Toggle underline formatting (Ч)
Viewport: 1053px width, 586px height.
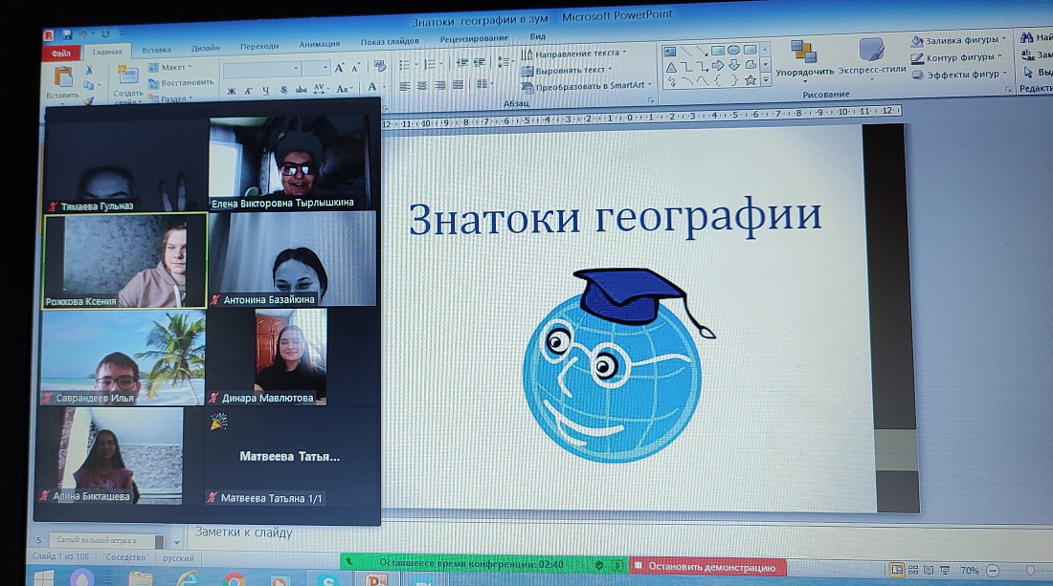tap(265, 89)
